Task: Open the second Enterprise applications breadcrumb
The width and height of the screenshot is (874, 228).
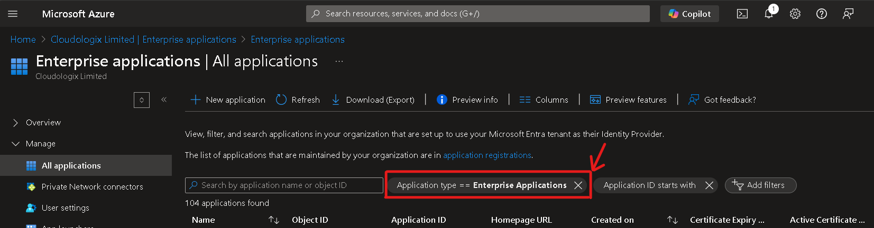Action: [x=298, y=39]
